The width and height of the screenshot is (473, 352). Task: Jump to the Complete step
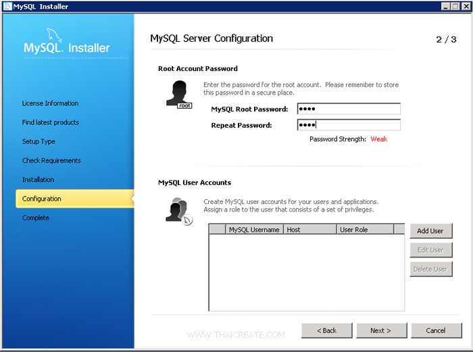point(36,218)
